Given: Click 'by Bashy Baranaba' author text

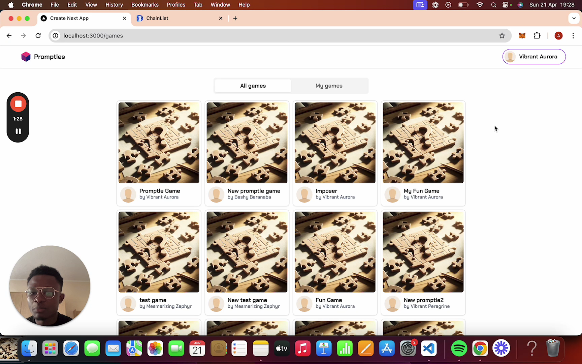Looking at the screenshot, I should (x=249, y=197).
